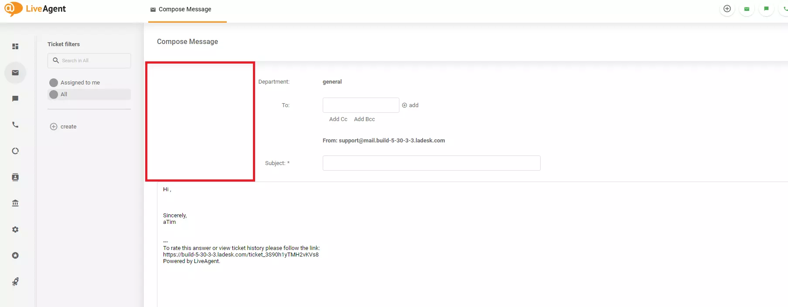Open Getting Started via the rocket icon
Image resolution: width=788 pixels, height=307 pixels.
click(x=15, y=282)
